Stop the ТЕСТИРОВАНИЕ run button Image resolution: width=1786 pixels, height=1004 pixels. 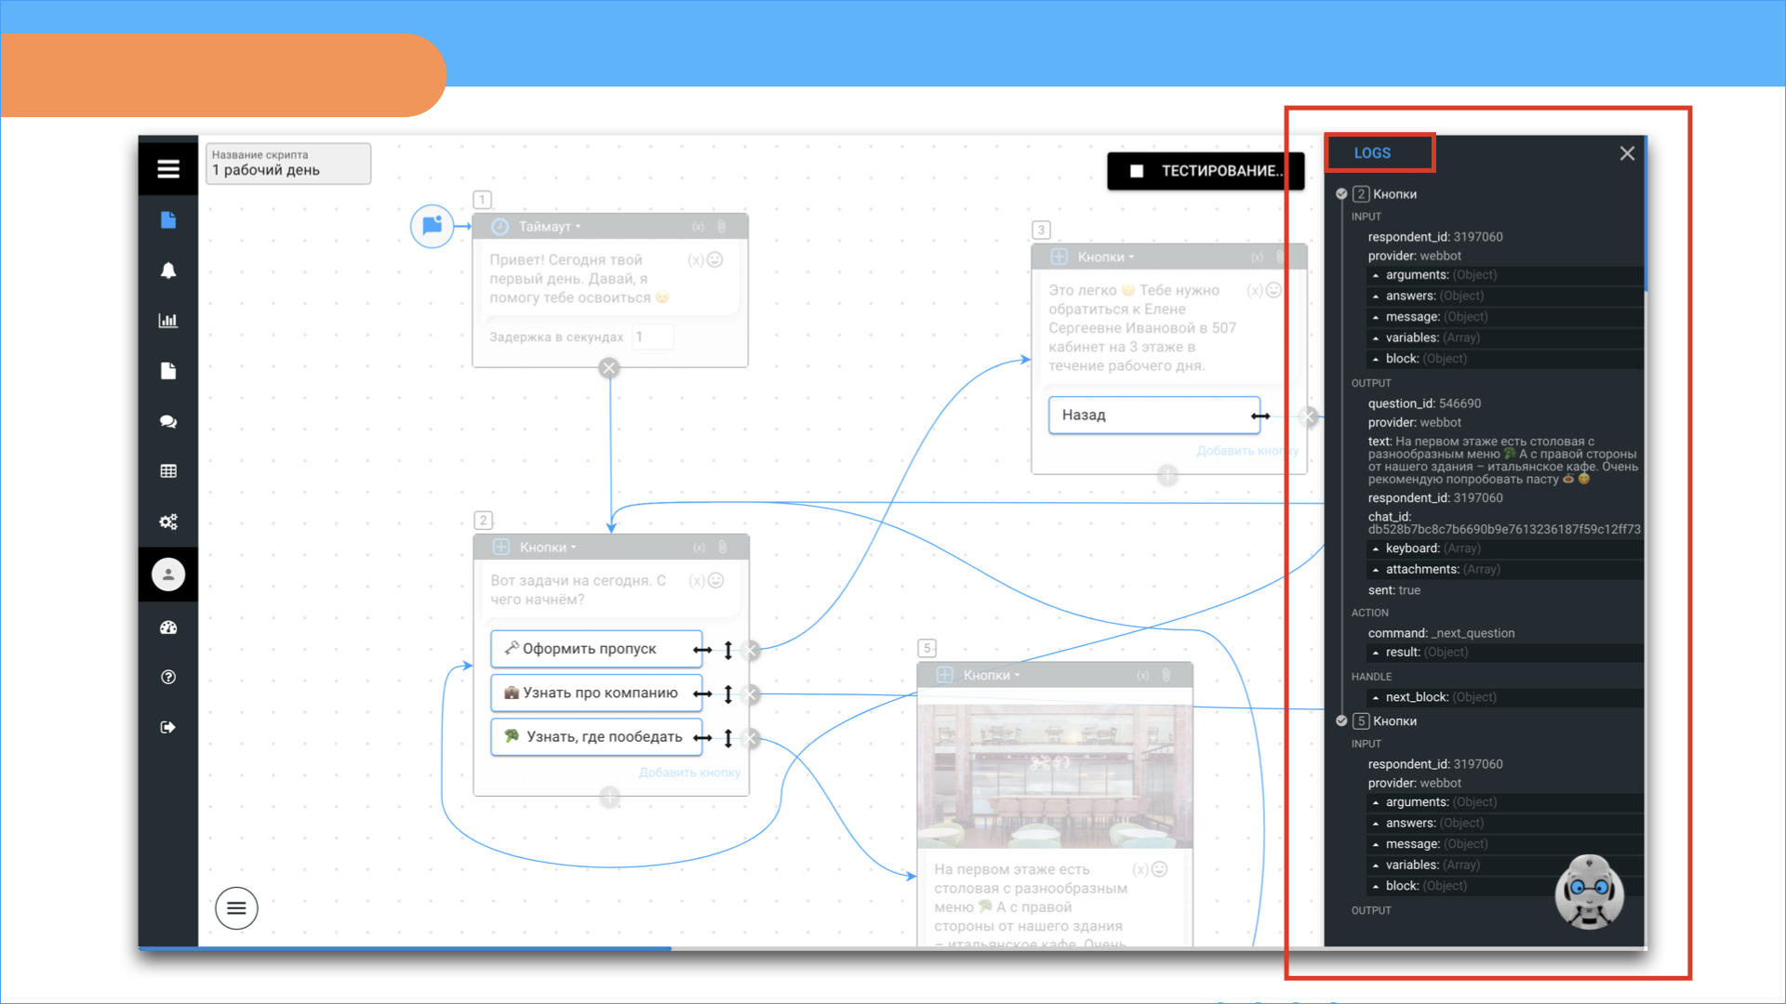[x=1205, y=170]
